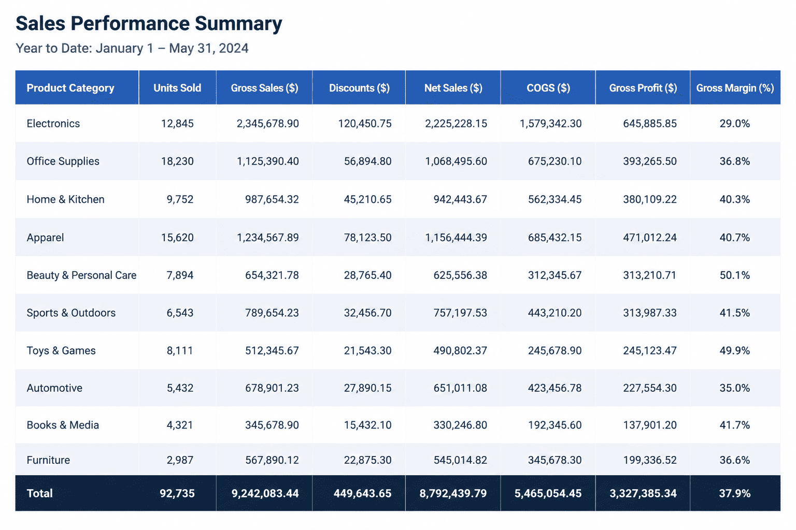The image size is (796, 530).
Task: Click the Automotive row label
Action: tap(54, 388)
